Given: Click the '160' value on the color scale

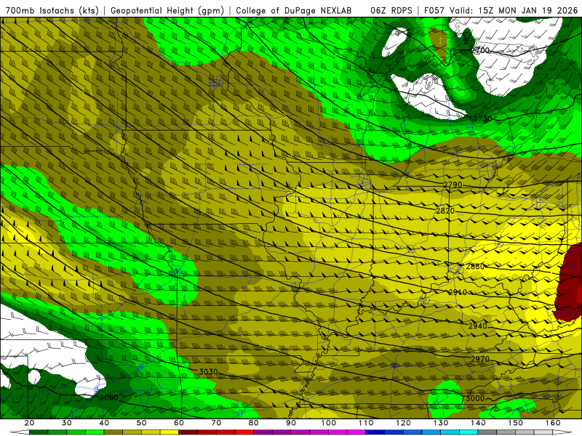Looking at the screenshot, I should click(553, 423).
